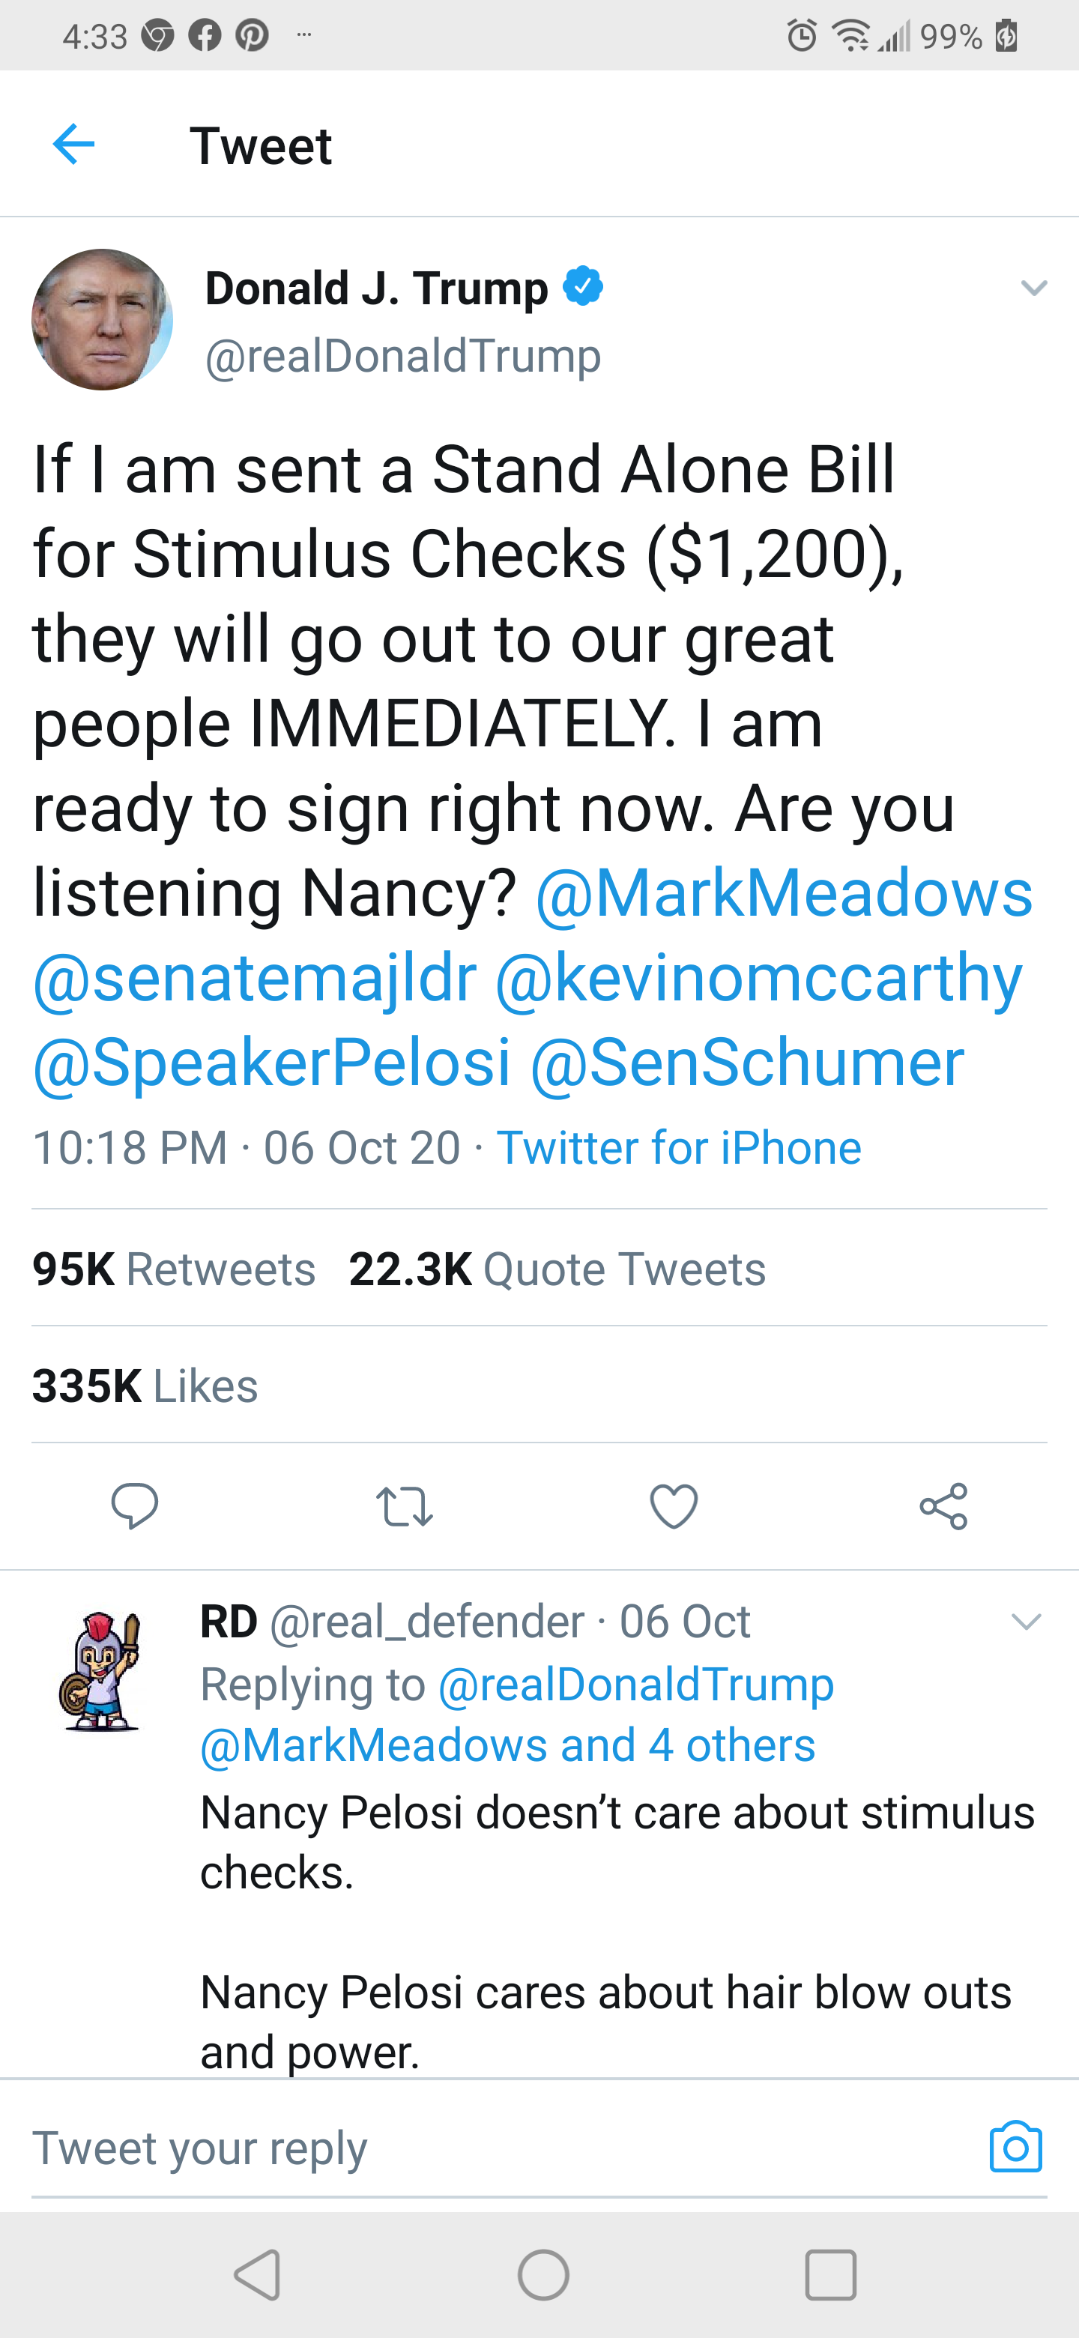Attach photo using camera icon
The width and height of the screenshot is (1079, 2338).
(x=1015, y=2148)
